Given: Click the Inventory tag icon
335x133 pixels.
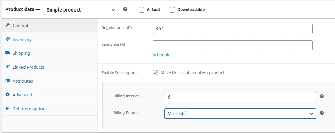Looking at the screenshot, I should [x=8, y=39].
